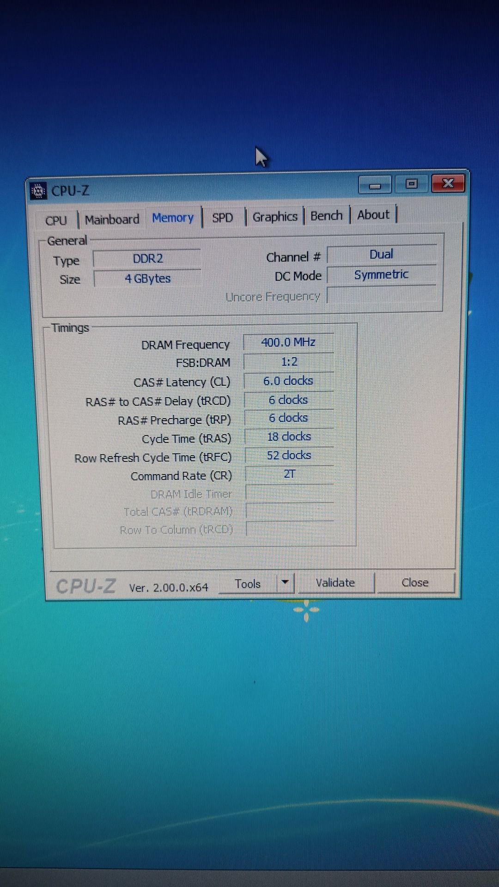
Task: Expand the Tools dropdown arrow
Action: point(286,583)
